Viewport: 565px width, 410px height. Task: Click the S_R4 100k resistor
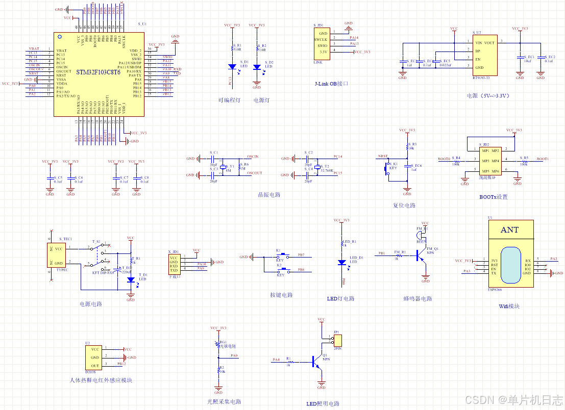pos(457,162)
